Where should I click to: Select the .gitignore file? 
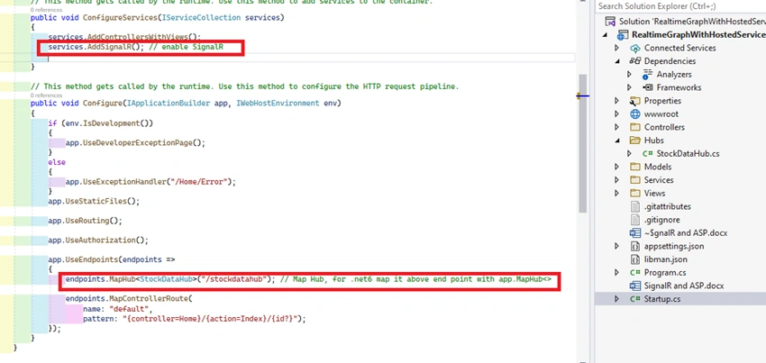click(662, 220)
